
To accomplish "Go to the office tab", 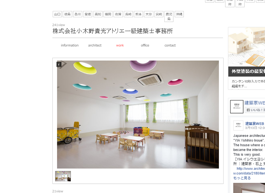I will (145, 45).
